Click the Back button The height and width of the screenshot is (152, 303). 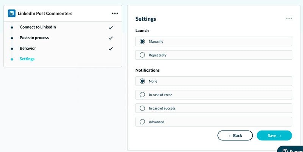(x=235, y=135)
